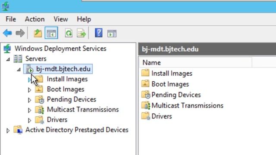Click the Drivers folder icon in tree
Viewport: 276px width, 155px height.
[39, 120]
